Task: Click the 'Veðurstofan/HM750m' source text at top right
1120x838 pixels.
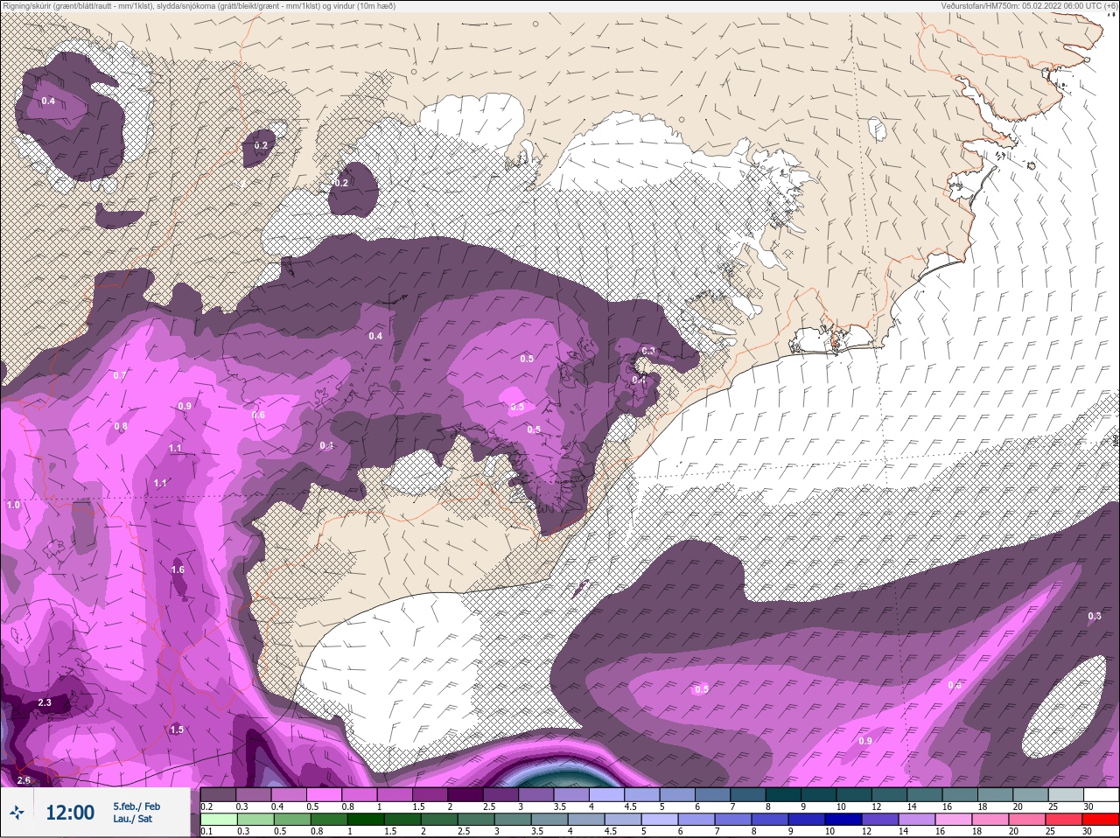Action: (1029, 5)
